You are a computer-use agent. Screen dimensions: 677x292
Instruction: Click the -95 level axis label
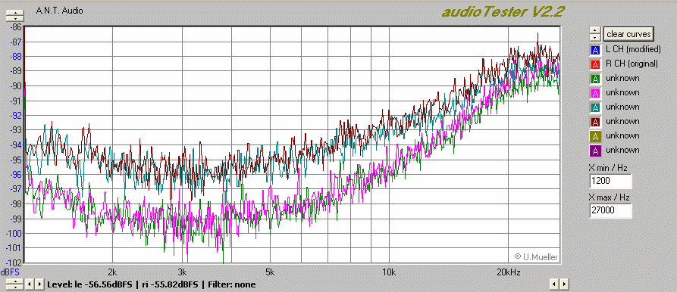(16, 160)
